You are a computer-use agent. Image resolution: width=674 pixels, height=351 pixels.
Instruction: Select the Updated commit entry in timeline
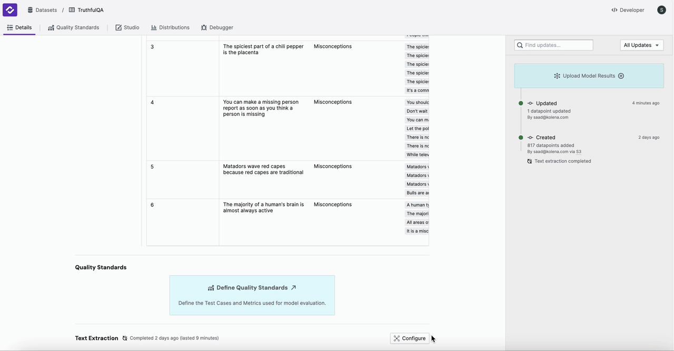[546, 104]
